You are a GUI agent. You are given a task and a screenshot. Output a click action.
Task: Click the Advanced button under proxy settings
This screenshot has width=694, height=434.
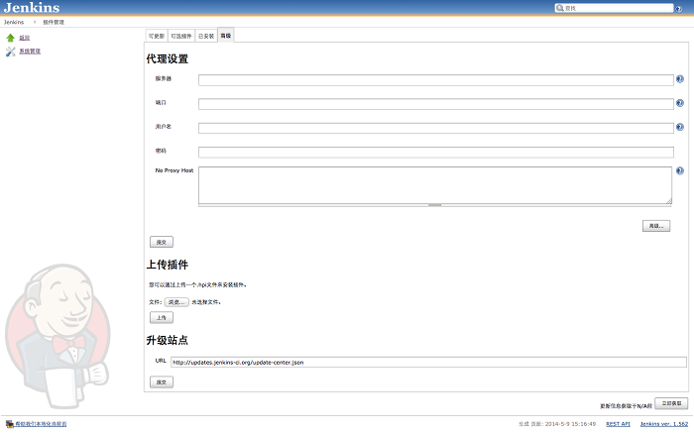point(656,226)
